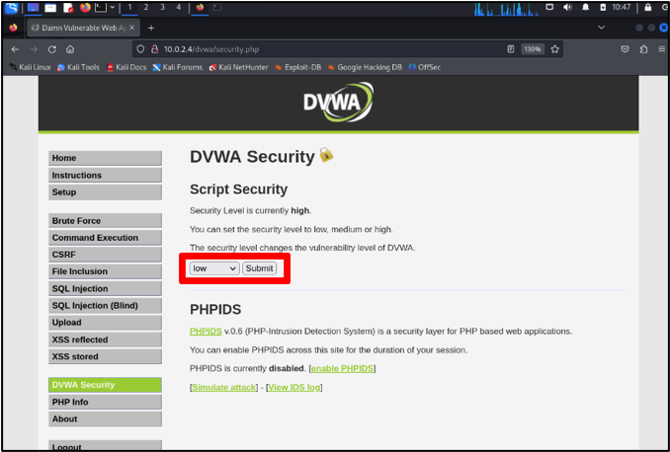Click the DVWA logo in the header
670x452 pixels.
338,102
